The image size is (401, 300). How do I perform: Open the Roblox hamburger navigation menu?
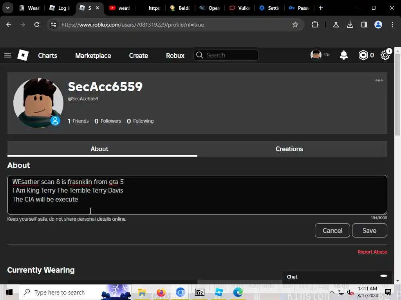8,55
